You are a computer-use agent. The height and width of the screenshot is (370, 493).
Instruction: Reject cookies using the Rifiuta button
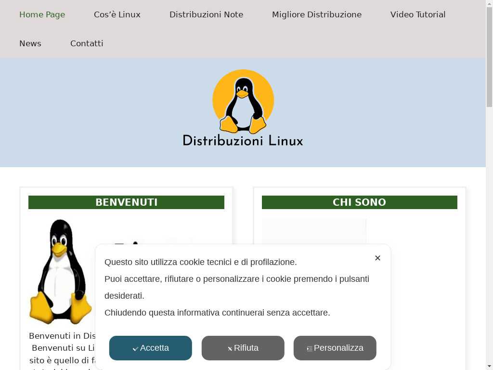click(x=243, y=348)
